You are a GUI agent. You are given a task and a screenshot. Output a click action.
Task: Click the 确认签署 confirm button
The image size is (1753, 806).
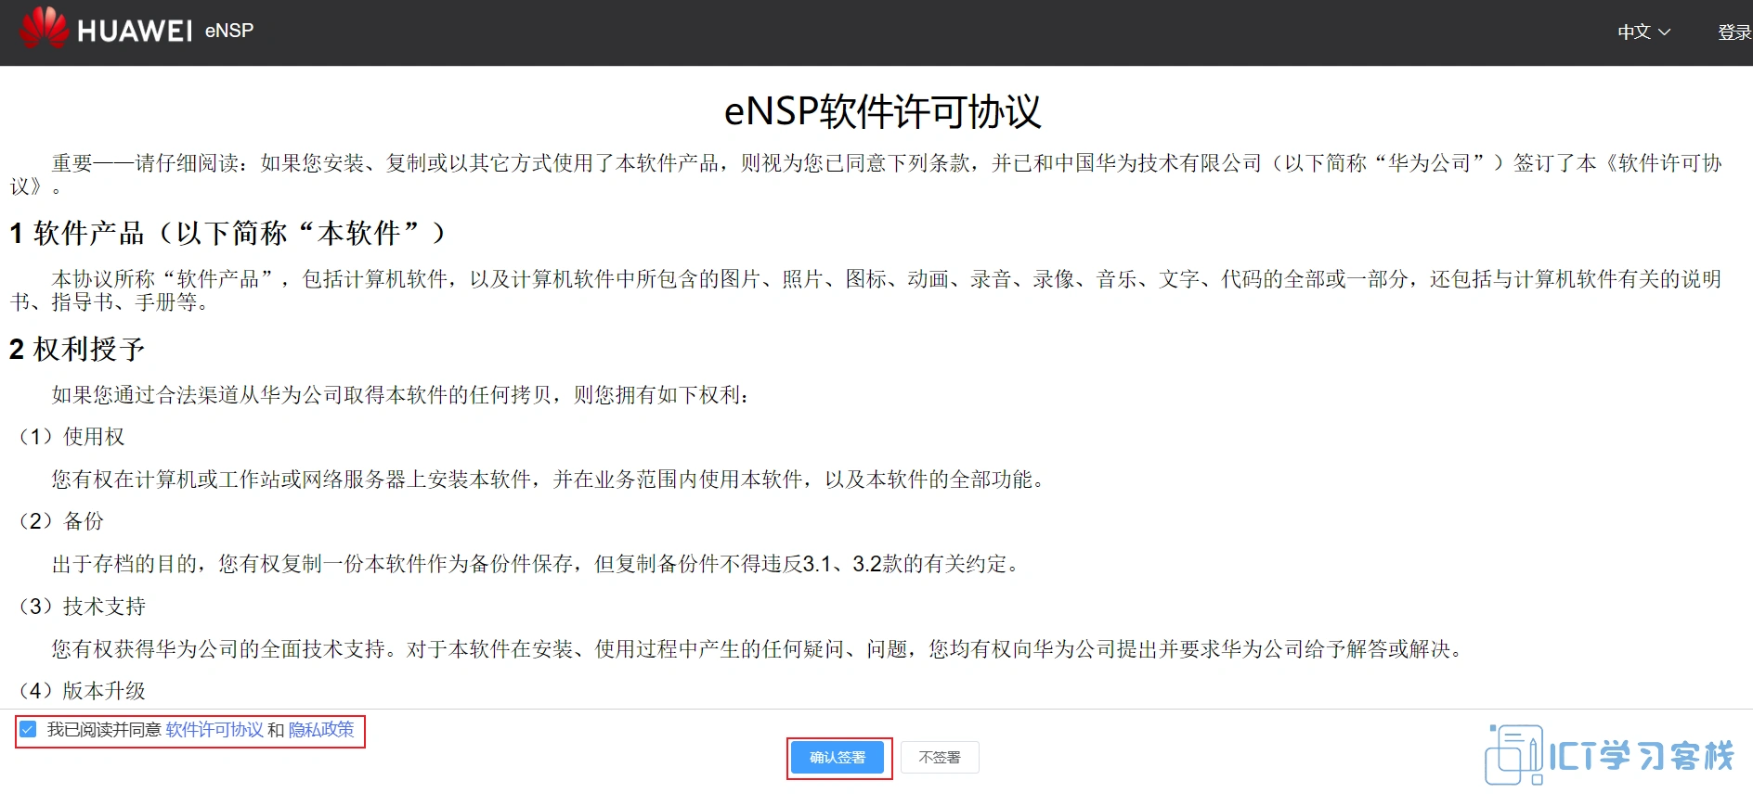point(838,758)
